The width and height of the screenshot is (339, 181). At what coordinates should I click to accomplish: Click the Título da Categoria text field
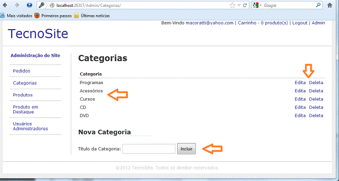click(149, 149)
